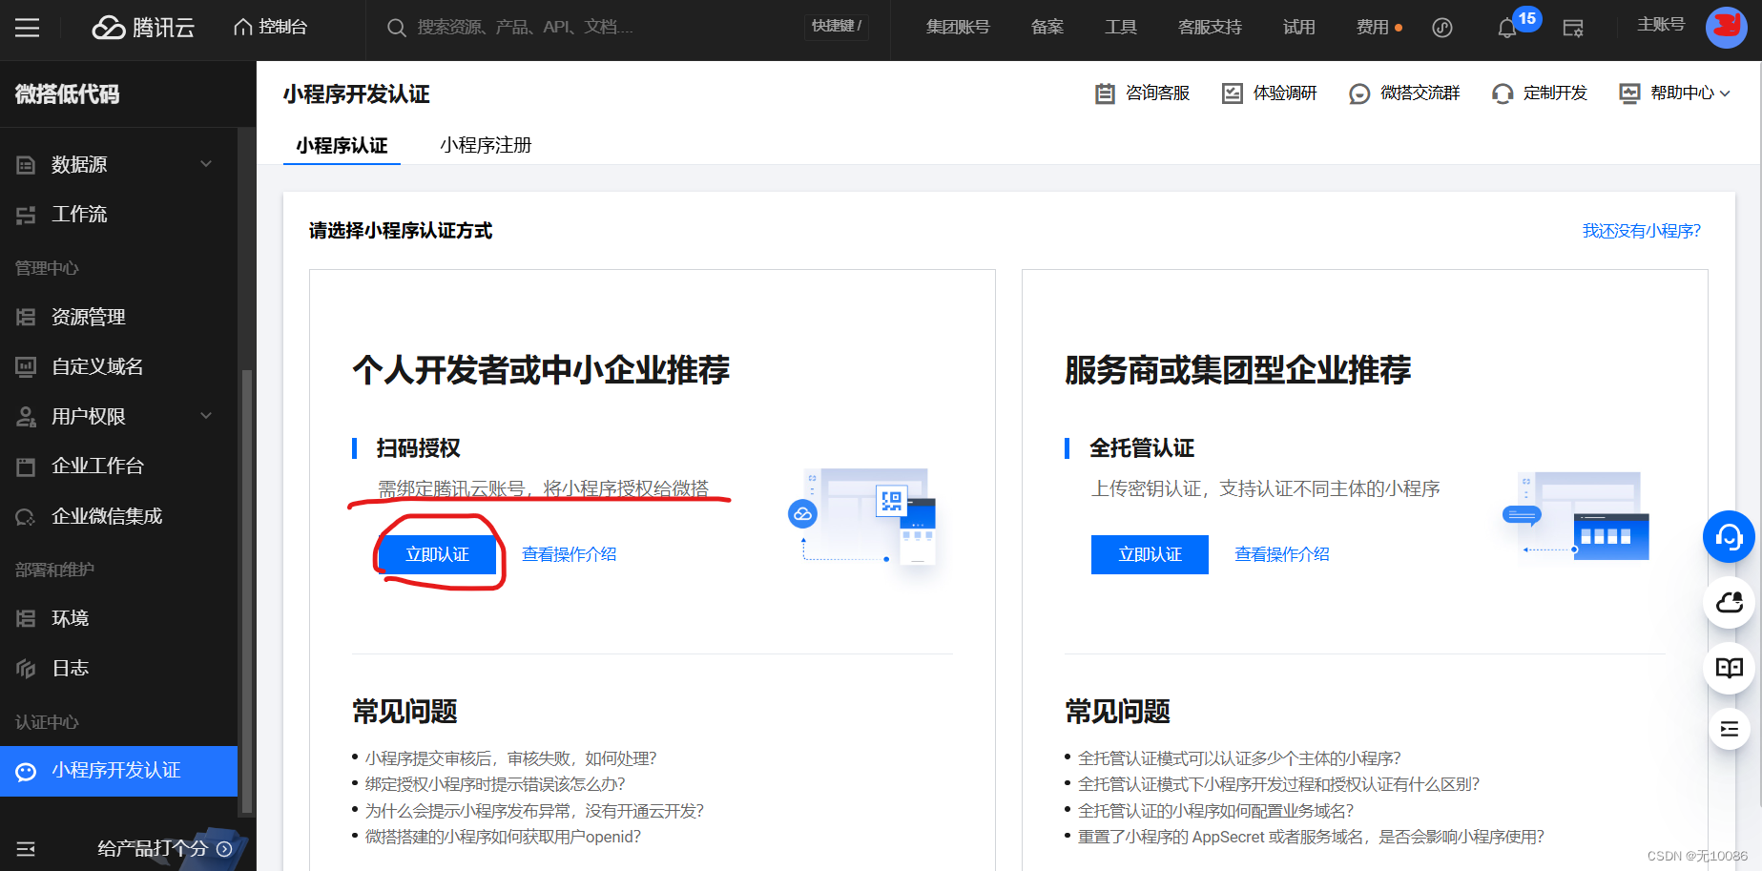Viewport: 1762px width, 871px height.
Task: Open FAQ 重置了小程序的 AppSecret 或者服务域名
Action: tap(1311, 837)
